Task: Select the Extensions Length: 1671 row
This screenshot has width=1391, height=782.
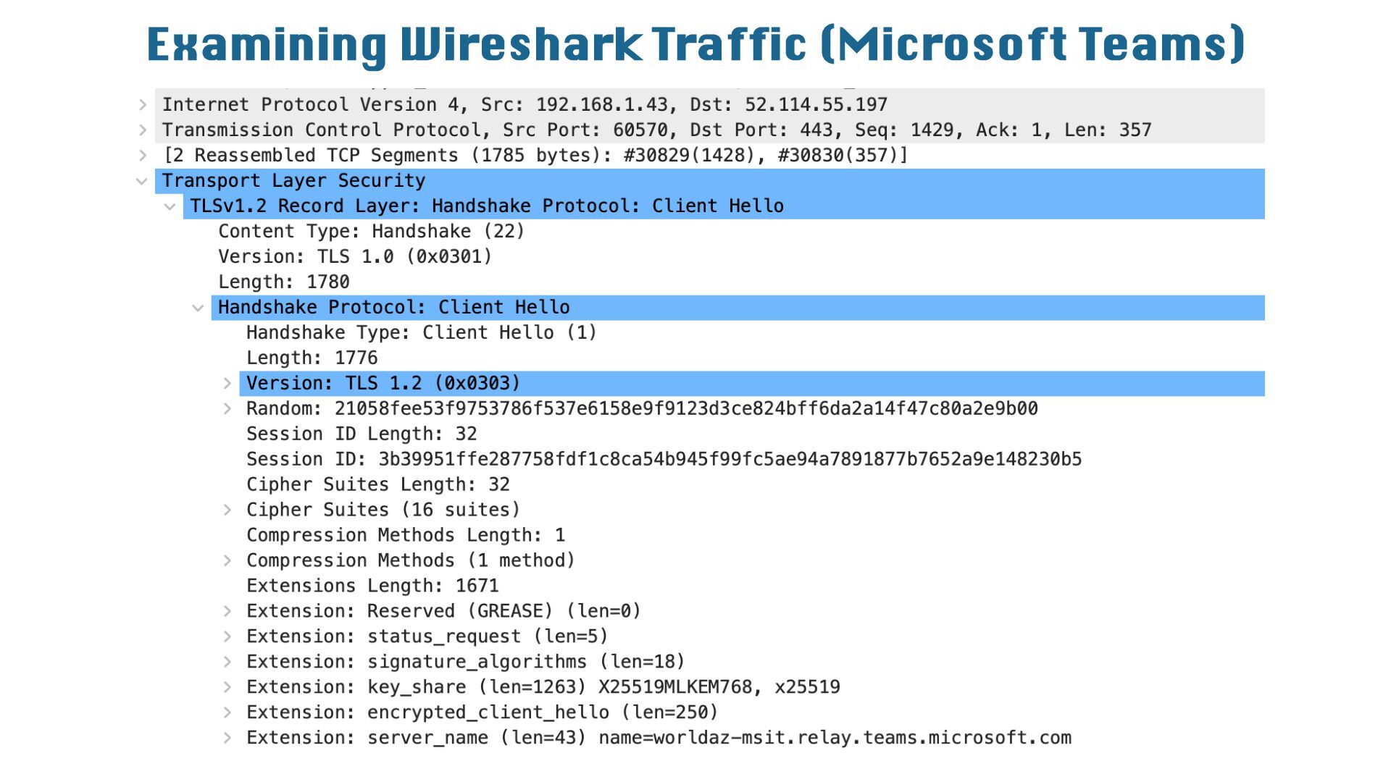Action: pyautogui.click(x=372, y=586)
